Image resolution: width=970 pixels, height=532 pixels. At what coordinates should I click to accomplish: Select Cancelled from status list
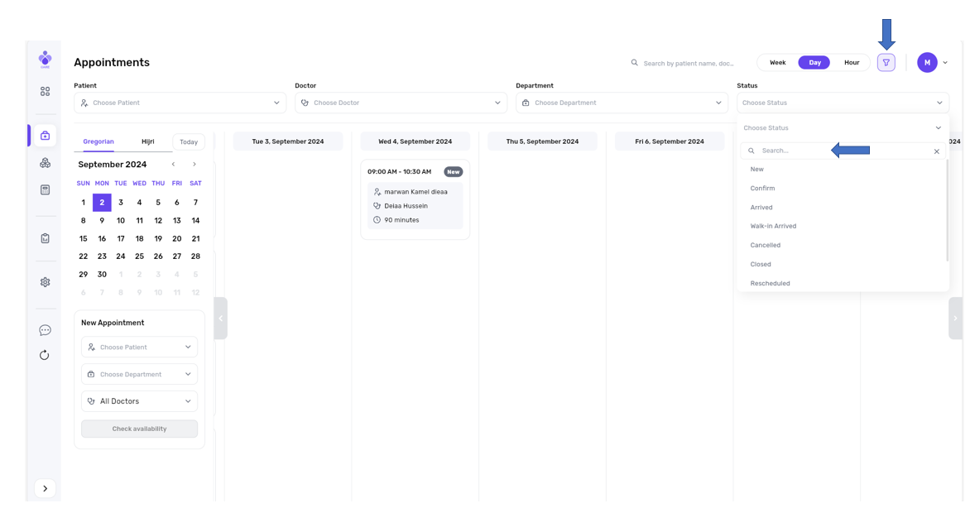tap(766, 245)
